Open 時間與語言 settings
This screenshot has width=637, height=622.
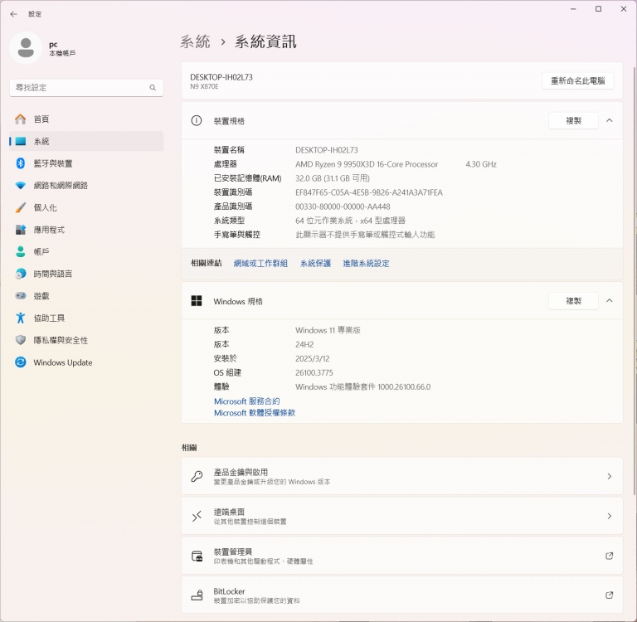86,274
